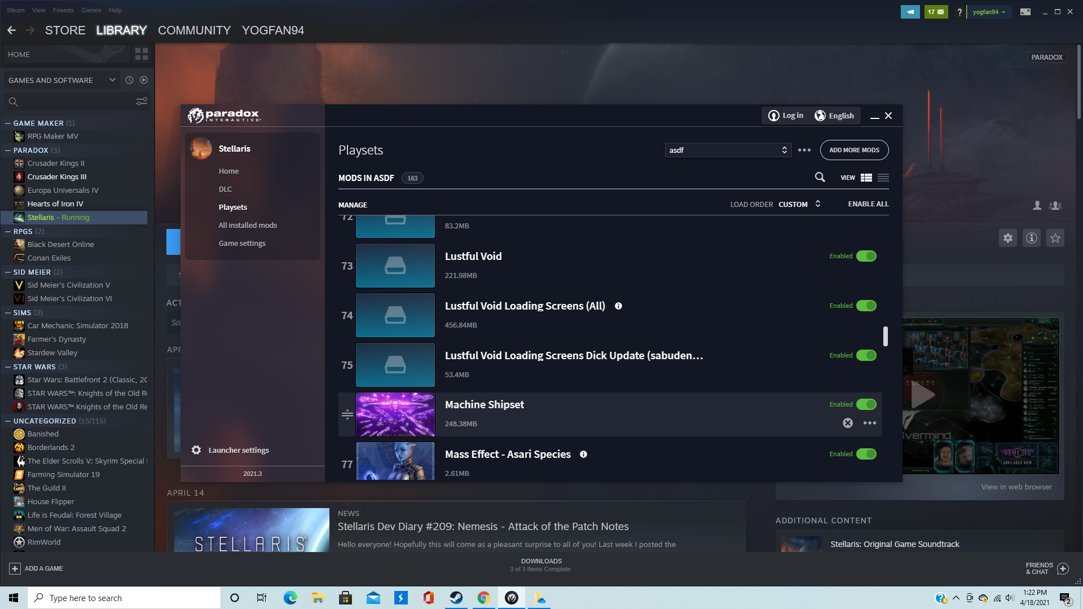This screenshot has height=609, width=1083.
Task: Open Steam game settings gear for Stellaris
Action: point(1008,238)
